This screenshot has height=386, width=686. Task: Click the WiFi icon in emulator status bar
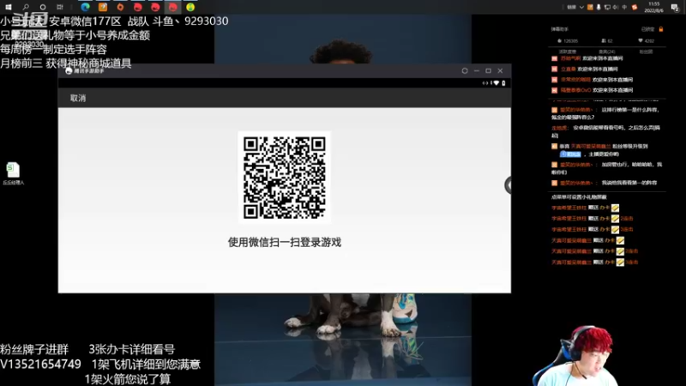tap(496, 82)
